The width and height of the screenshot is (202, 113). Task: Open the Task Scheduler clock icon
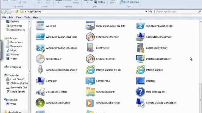click(x=40, y=59)
